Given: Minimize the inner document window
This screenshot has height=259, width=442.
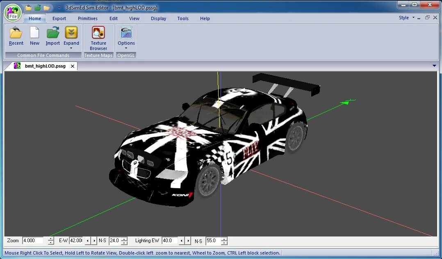Looking at the screenshot, I should pos(419,18).
